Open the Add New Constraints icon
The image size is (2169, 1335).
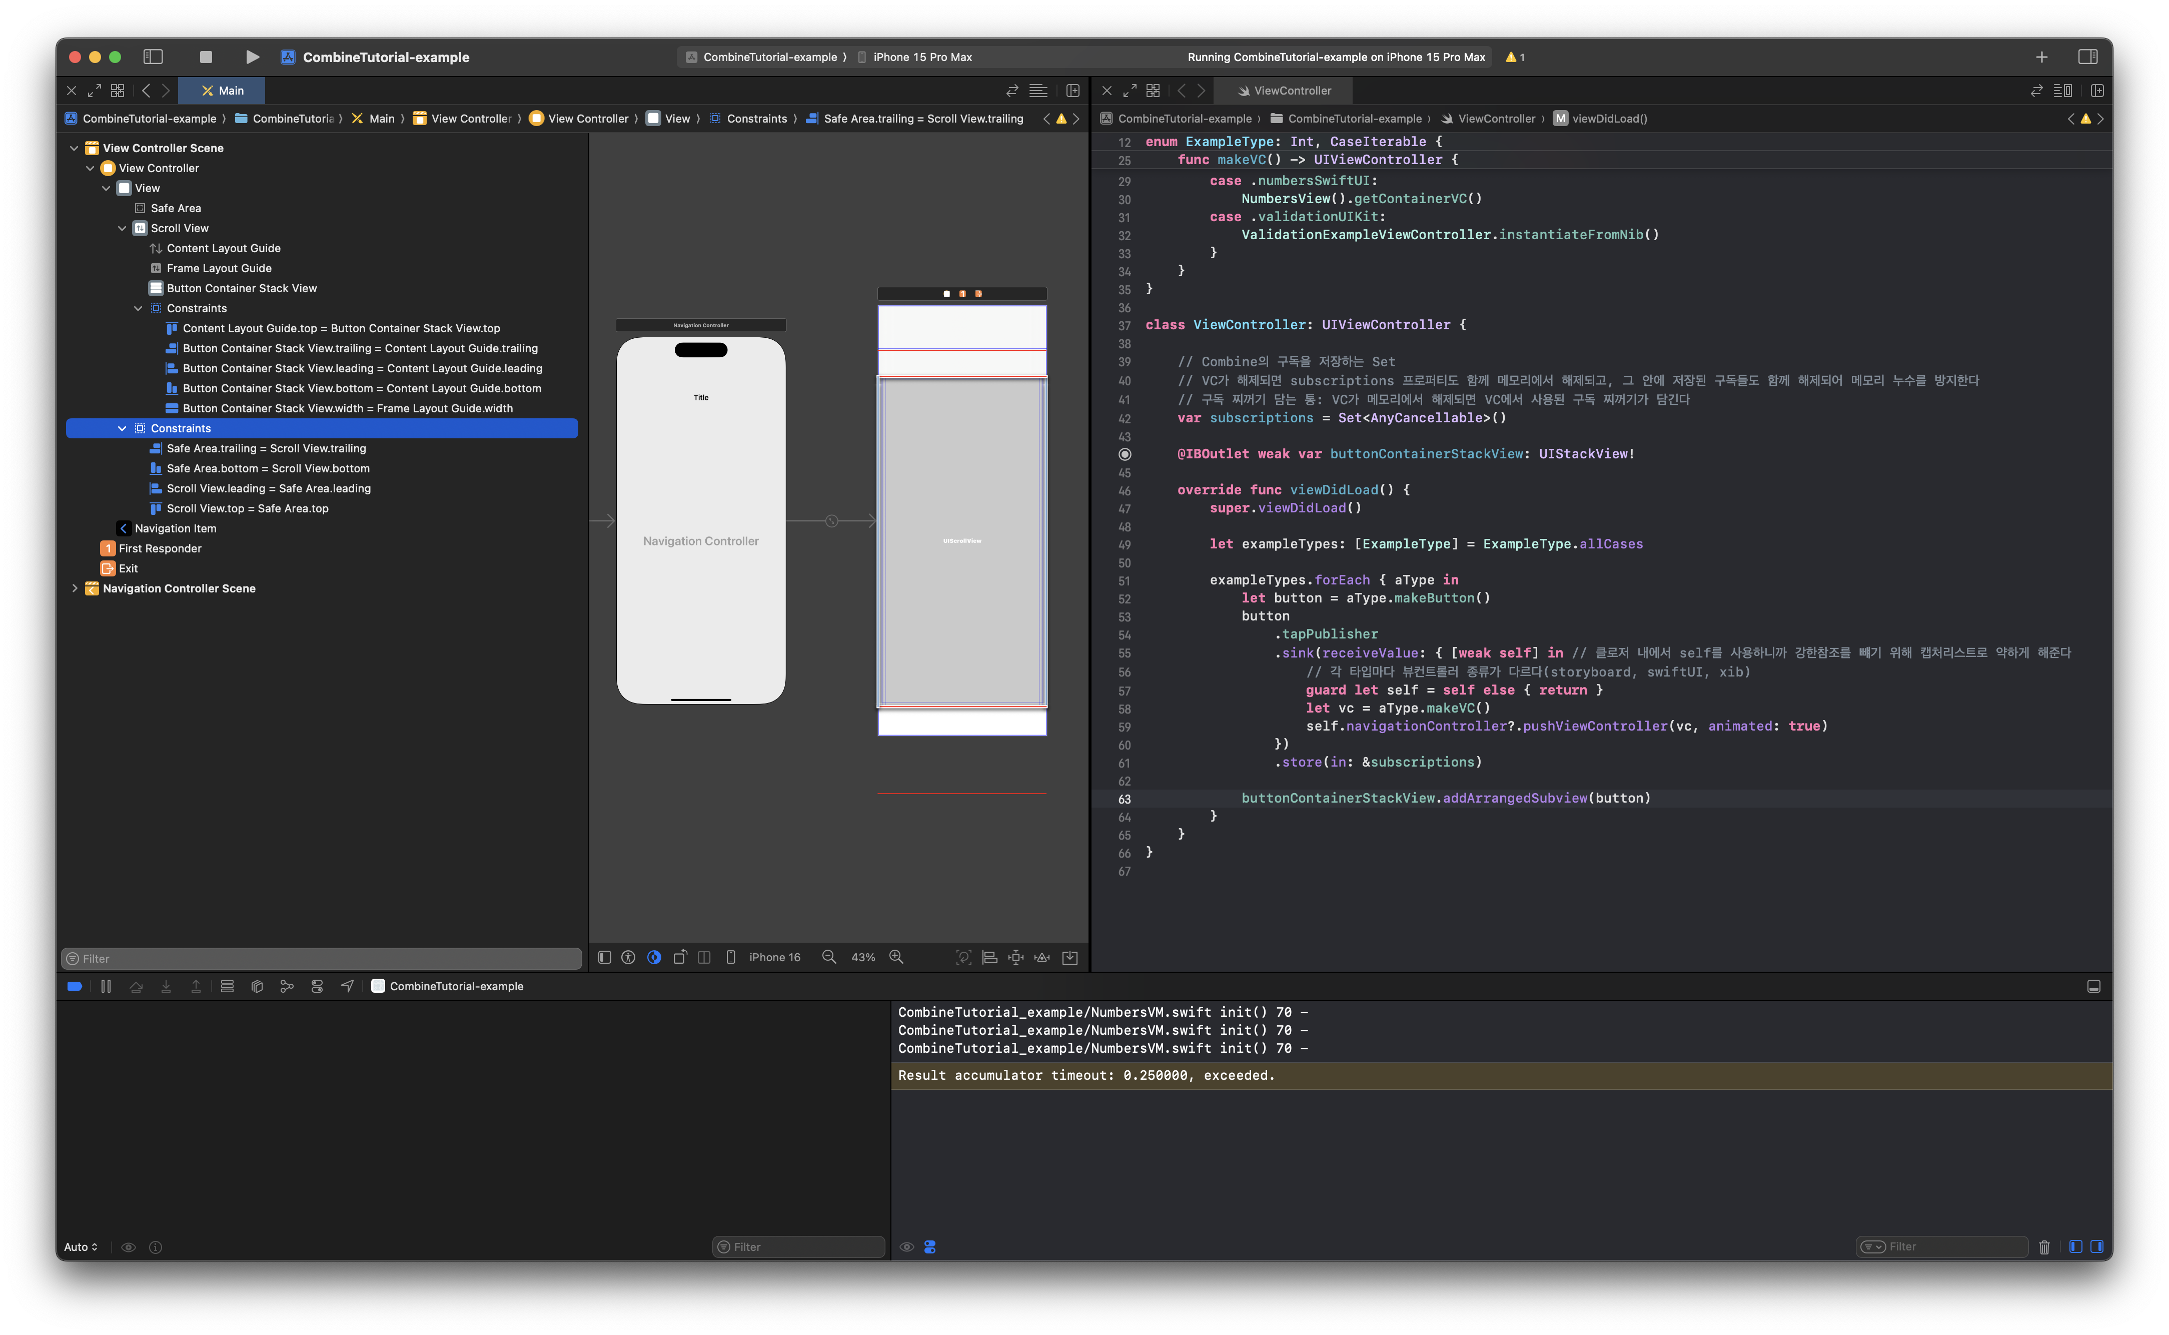[x=1016, y=957]
